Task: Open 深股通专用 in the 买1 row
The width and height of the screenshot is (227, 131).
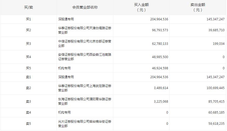Action: tap(66, 19)
